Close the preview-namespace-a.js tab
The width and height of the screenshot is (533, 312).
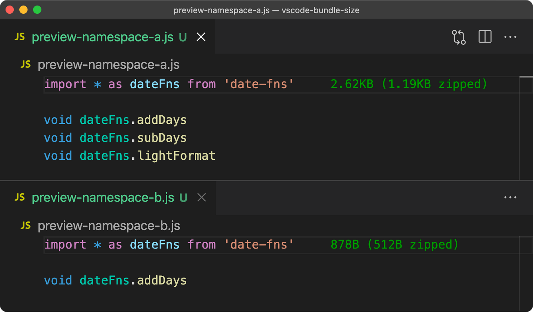[201, 37]
